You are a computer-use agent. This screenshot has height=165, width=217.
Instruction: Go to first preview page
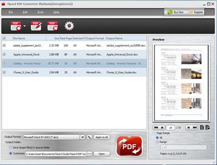click(x=156, y=127)
